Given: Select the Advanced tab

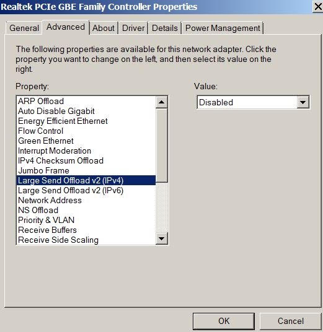Looking at the screenshot, I should 66,27.
